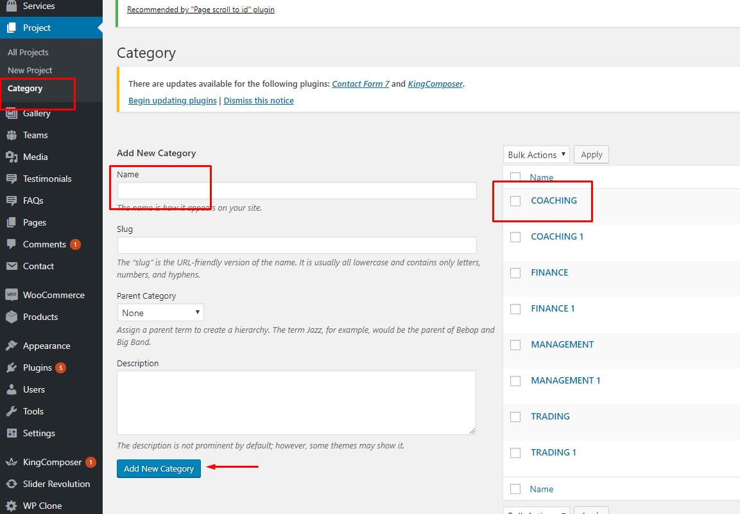Click the Teams people icon
Screen dimensions: 740x514
(x=12, y=135)
